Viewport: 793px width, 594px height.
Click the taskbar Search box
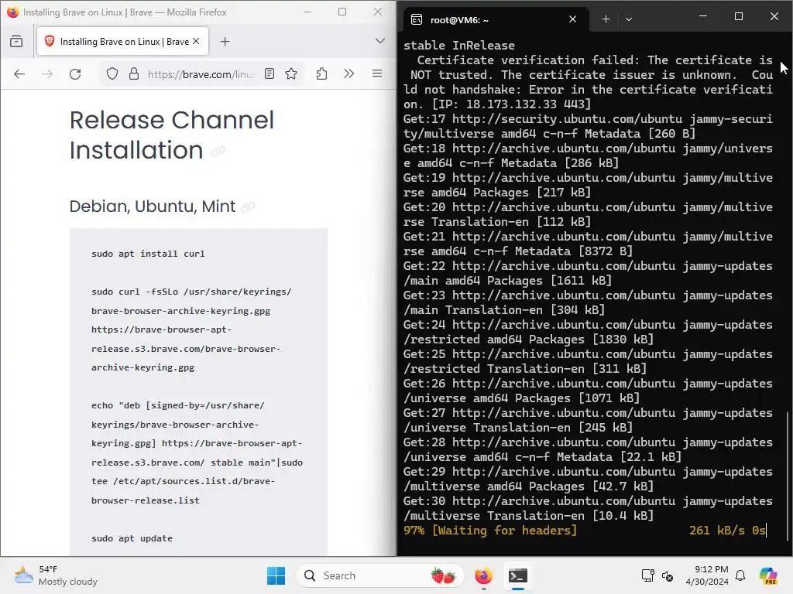coord(380,575)
